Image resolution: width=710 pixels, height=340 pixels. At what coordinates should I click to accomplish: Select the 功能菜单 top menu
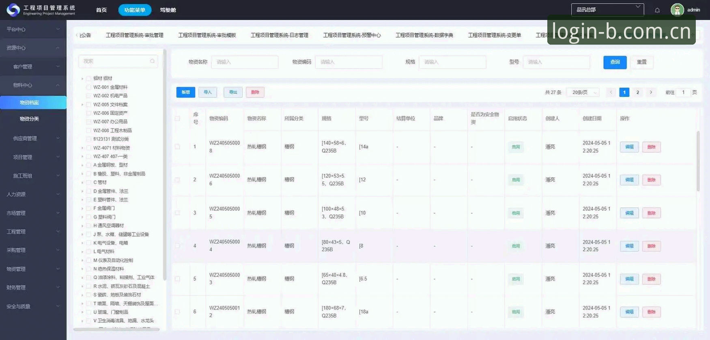135,10
